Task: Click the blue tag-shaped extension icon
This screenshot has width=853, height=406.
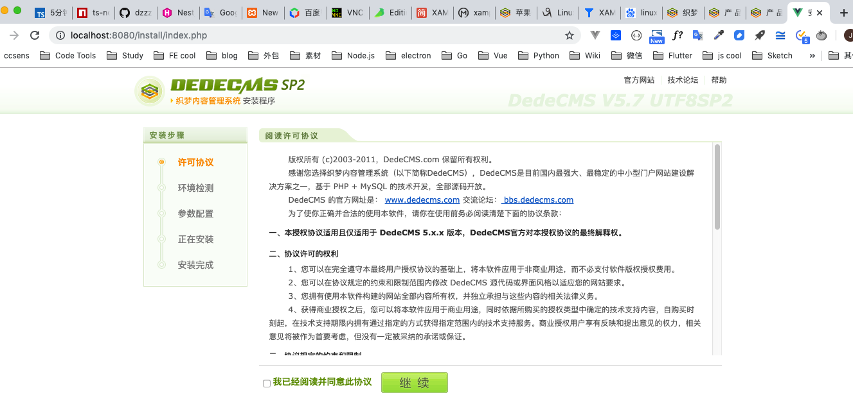Action: click(739, 35)
